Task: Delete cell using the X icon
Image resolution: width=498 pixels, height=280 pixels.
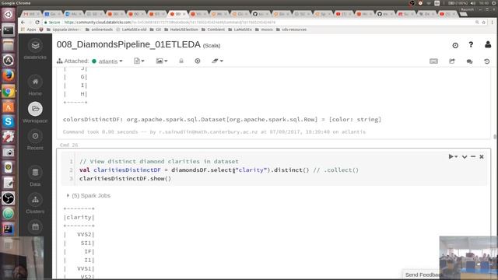Action: click(482, 156)
